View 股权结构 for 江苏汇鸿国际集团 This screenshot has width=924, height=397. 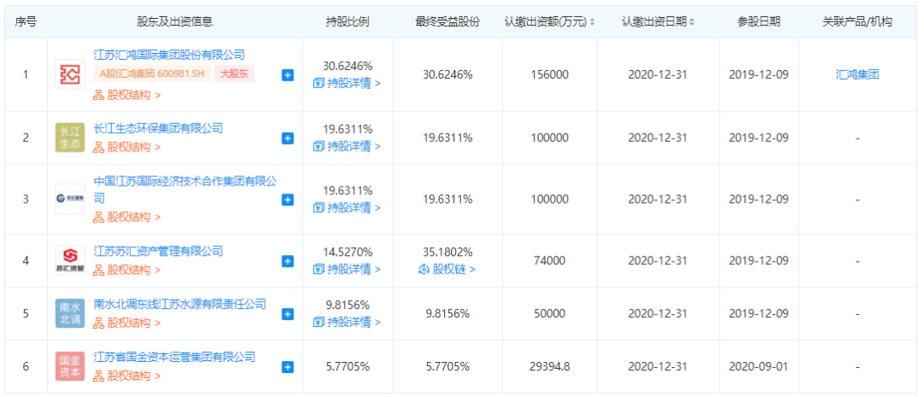pos(127,95)
